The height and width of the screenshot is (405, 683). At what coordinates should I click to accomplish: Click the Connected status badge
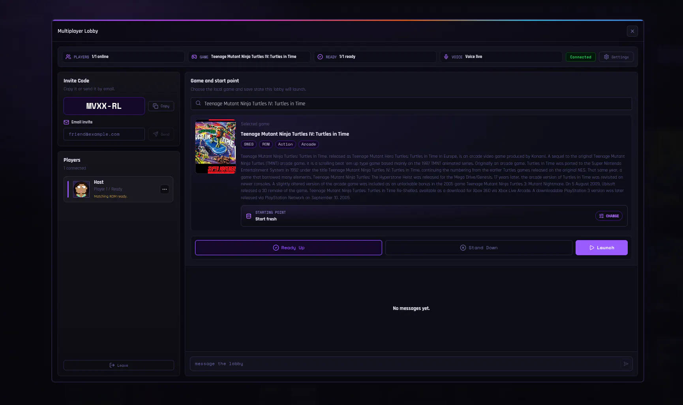[580, 57]
